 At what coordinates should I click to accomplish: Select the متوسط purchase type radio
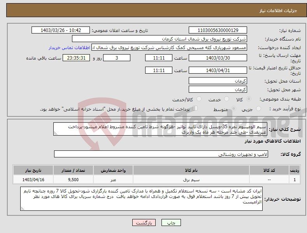233,108
